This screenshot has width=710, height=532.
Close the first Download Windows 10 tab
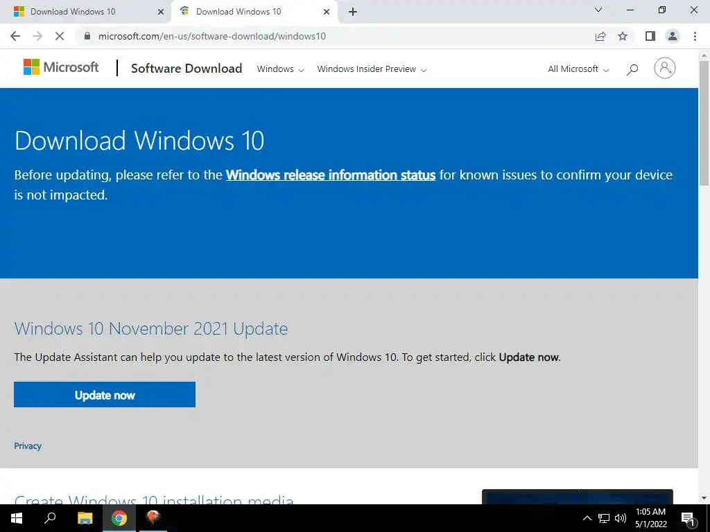click(161, 12)
